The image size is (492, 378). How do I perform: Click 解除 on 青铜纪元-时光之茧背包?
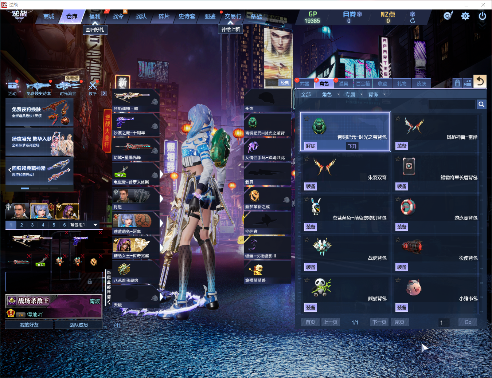tap(311, 146)
